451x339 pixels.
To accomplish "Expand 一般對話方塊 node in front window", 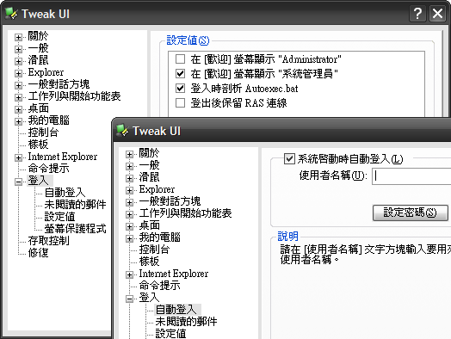I will pos(129,203).
